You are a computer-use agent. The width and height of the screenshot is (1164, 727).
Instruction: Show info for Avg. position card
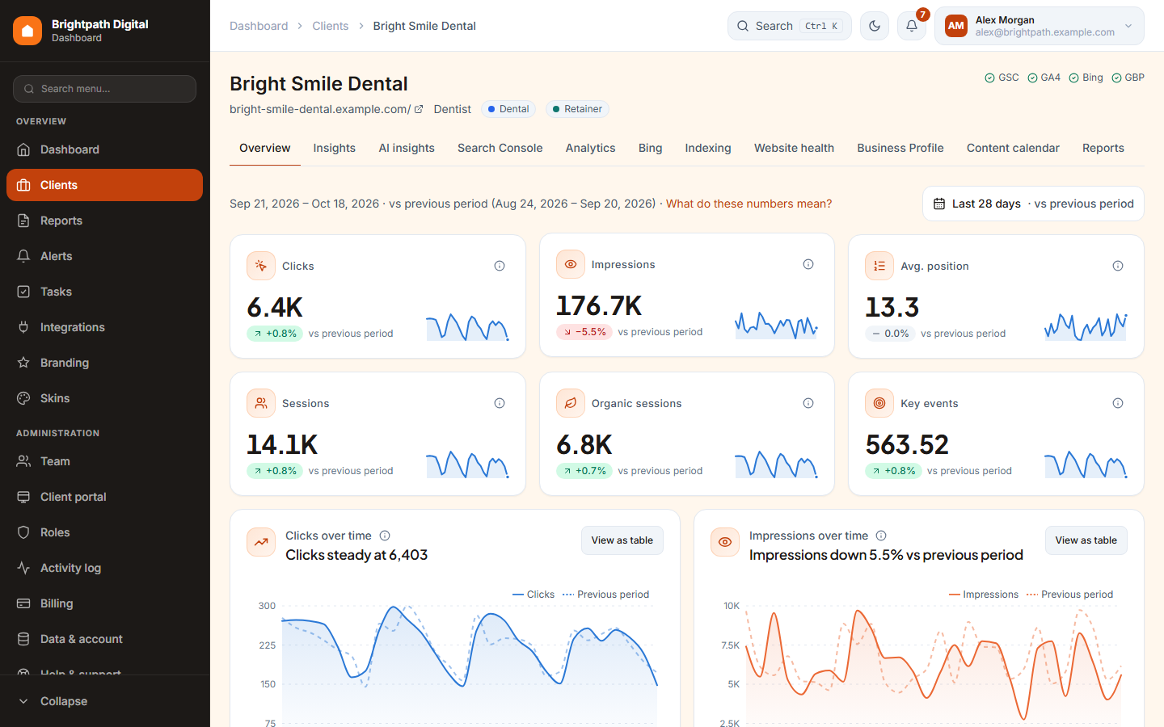[1118, 266]
